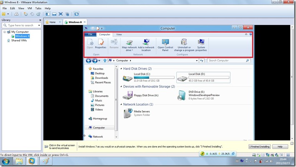
Task: Click the Search Computer field
Action: [228, 60]
